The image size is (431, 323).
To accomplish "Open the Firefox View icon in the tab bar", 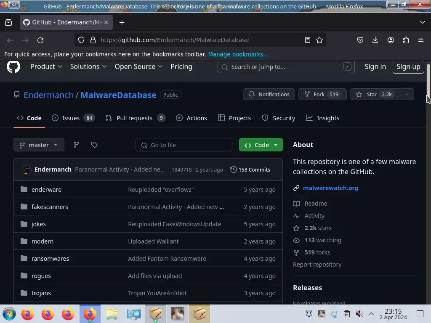I will tap(8, 23).
